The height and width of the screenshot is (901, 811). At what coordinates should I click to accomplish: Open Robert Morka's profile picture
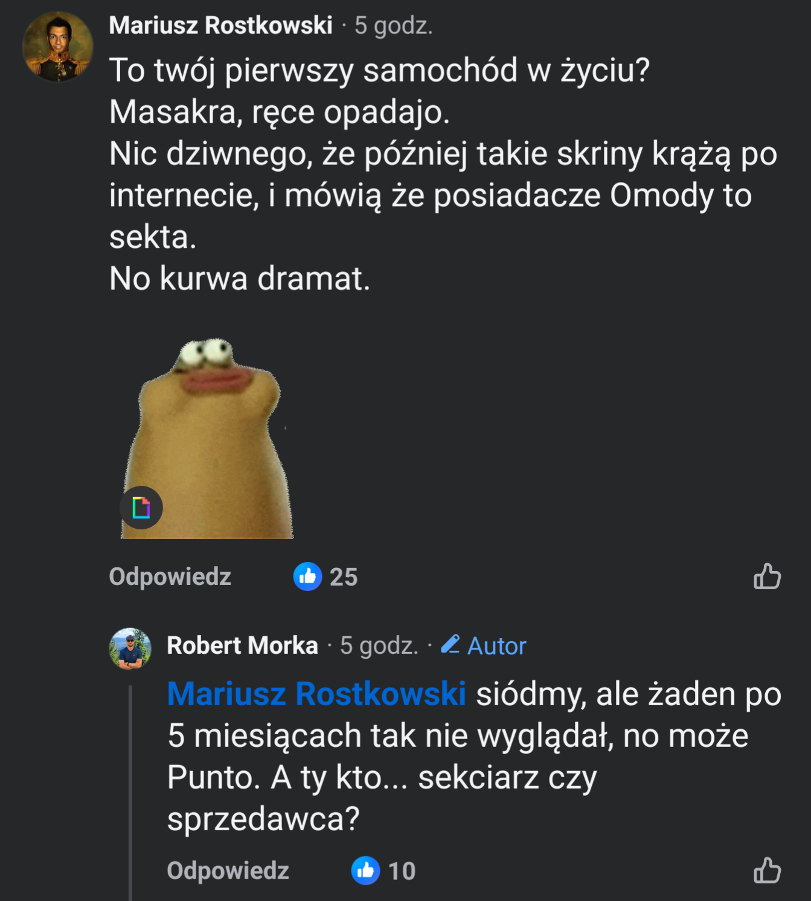coord(130,648)
